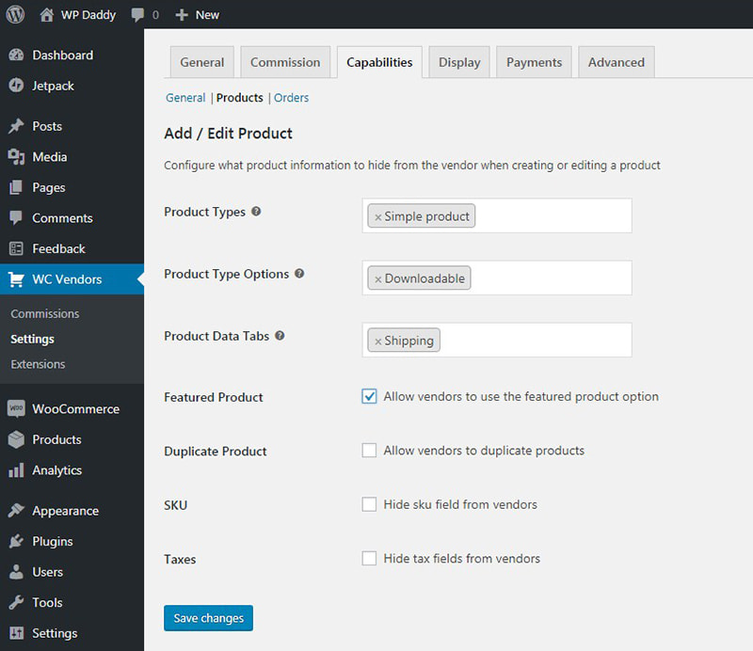Click the Save changes button
Image resolution: width=753 pixels, height=651 pixels.
pos(208,618)
